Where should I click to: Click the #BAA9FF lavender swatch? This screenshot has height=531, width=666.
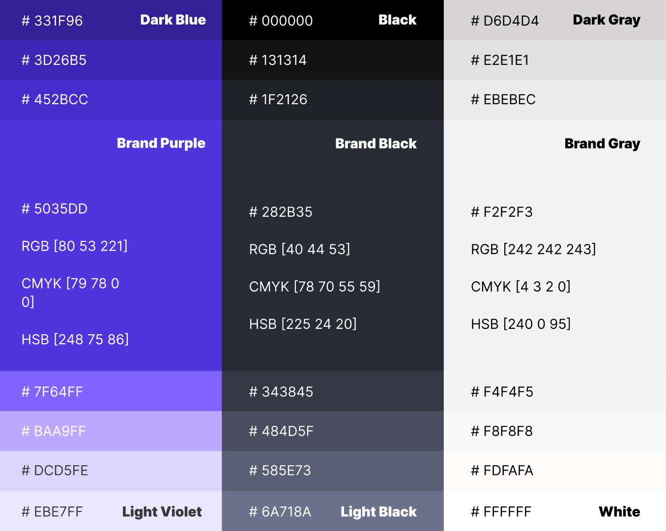click(111, 431)
